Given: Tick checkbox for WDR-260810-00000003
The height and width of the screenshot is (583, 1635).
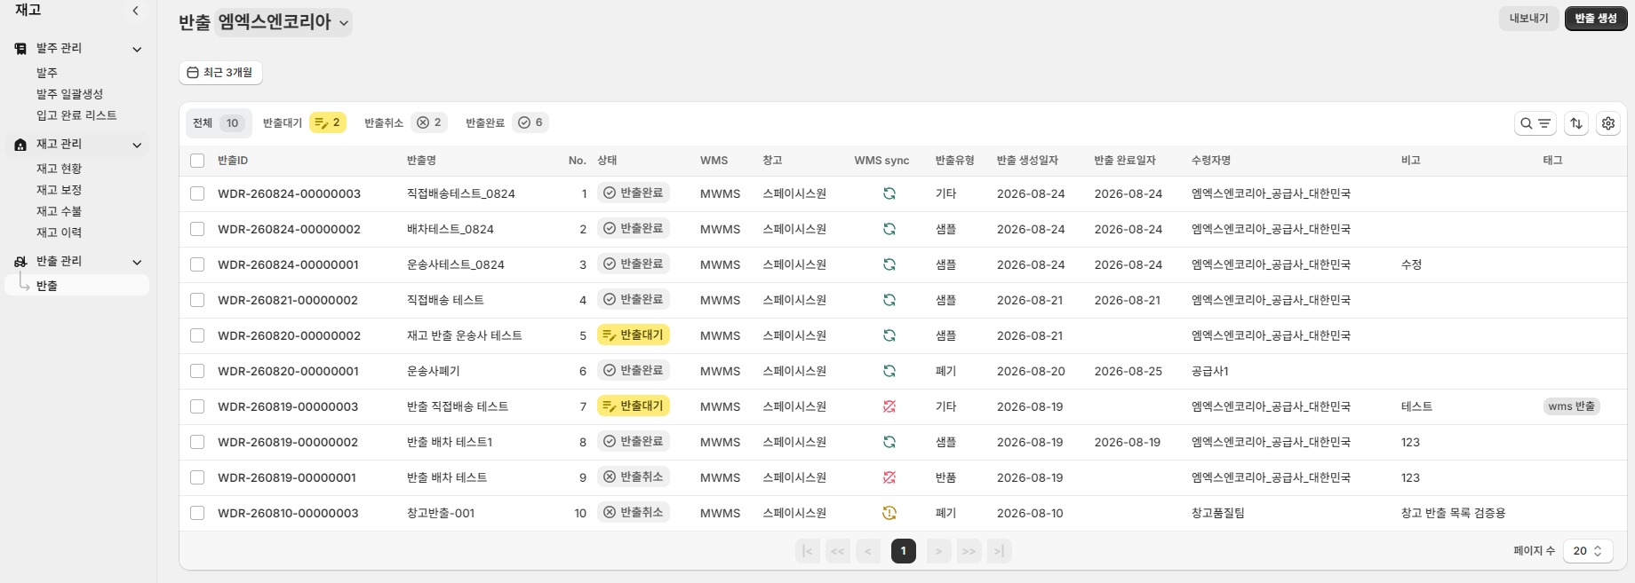Looking at the screenshot, I should point(197,513).
